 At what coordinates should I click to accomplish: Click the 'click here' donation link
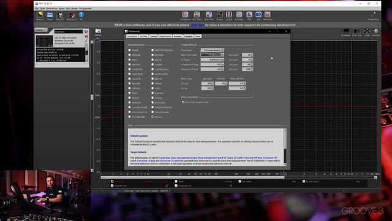coord(197,25)
